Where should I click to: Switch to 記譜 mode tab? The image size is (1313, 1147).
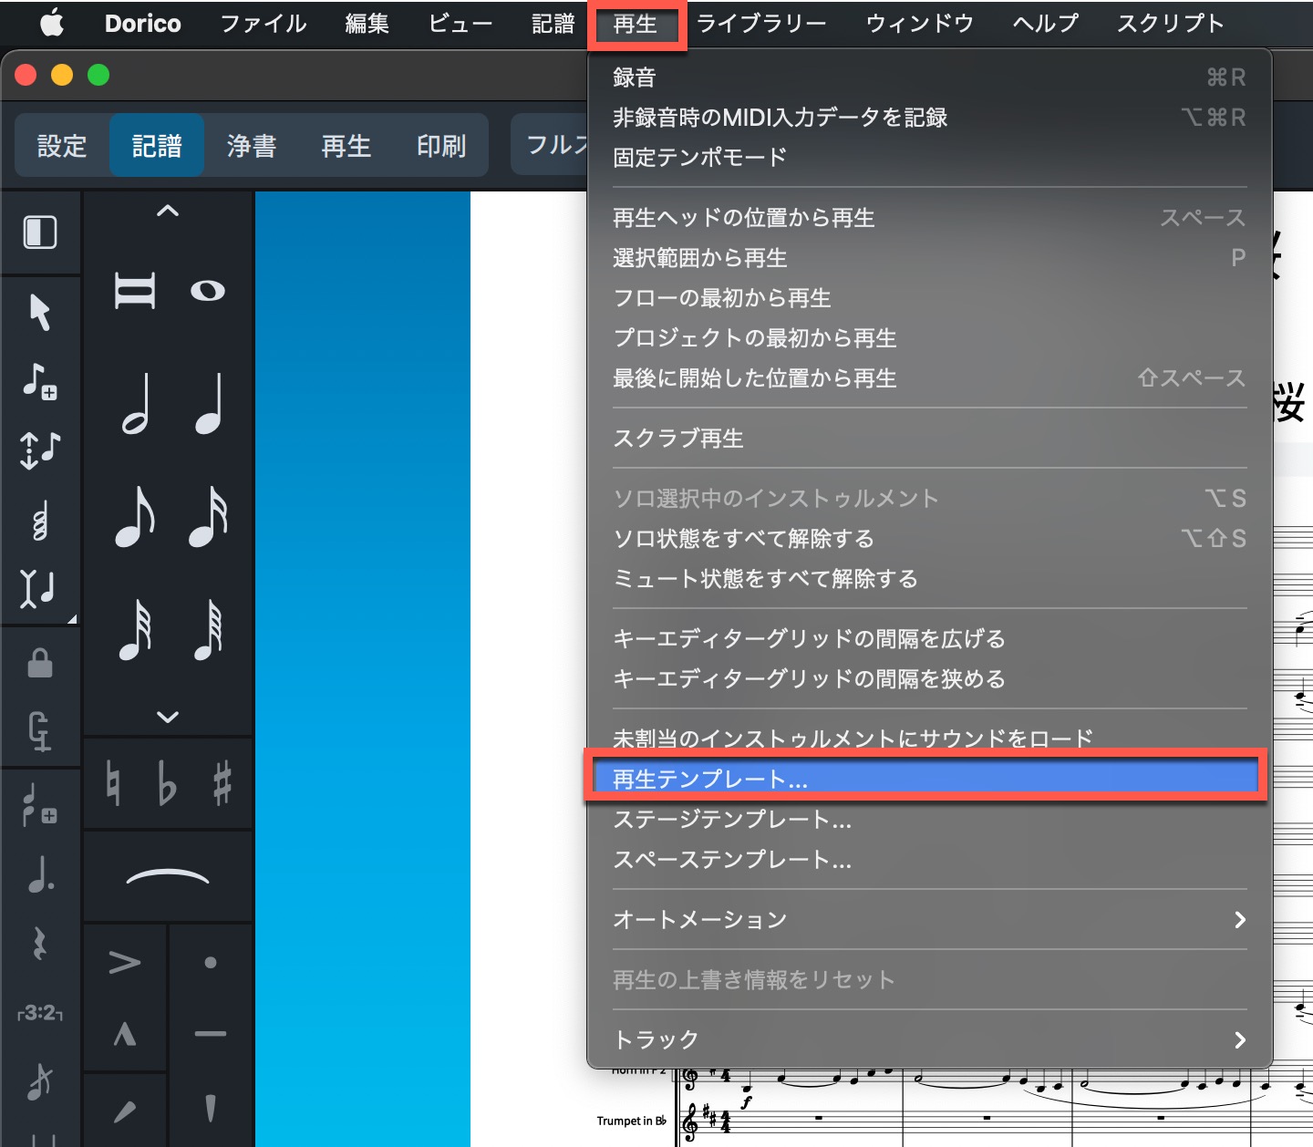[157, 146]
